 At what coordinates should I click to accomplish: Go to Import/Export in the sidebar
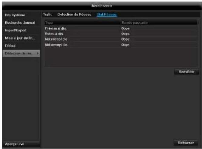coord(15,30)
